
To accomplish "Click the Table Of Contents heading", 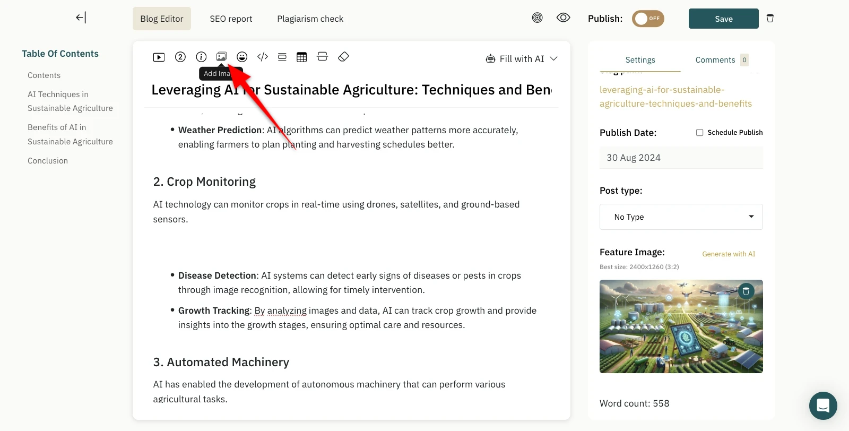I will pyautogui.click(x=60, y=54).
